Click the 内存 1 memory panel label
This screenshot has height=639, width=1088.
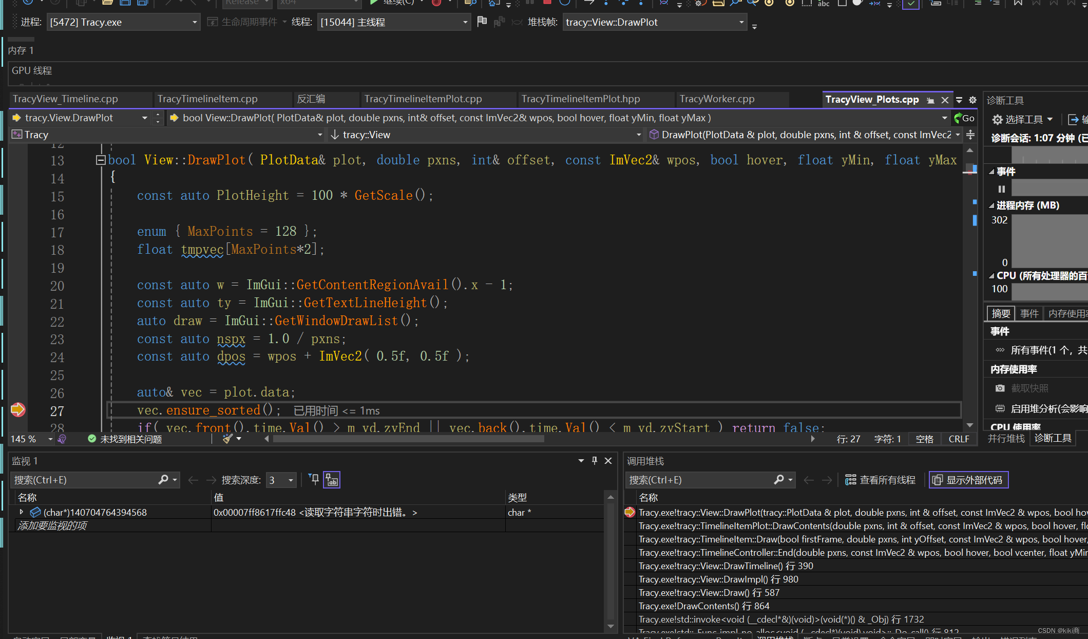[x=21, y=50]
